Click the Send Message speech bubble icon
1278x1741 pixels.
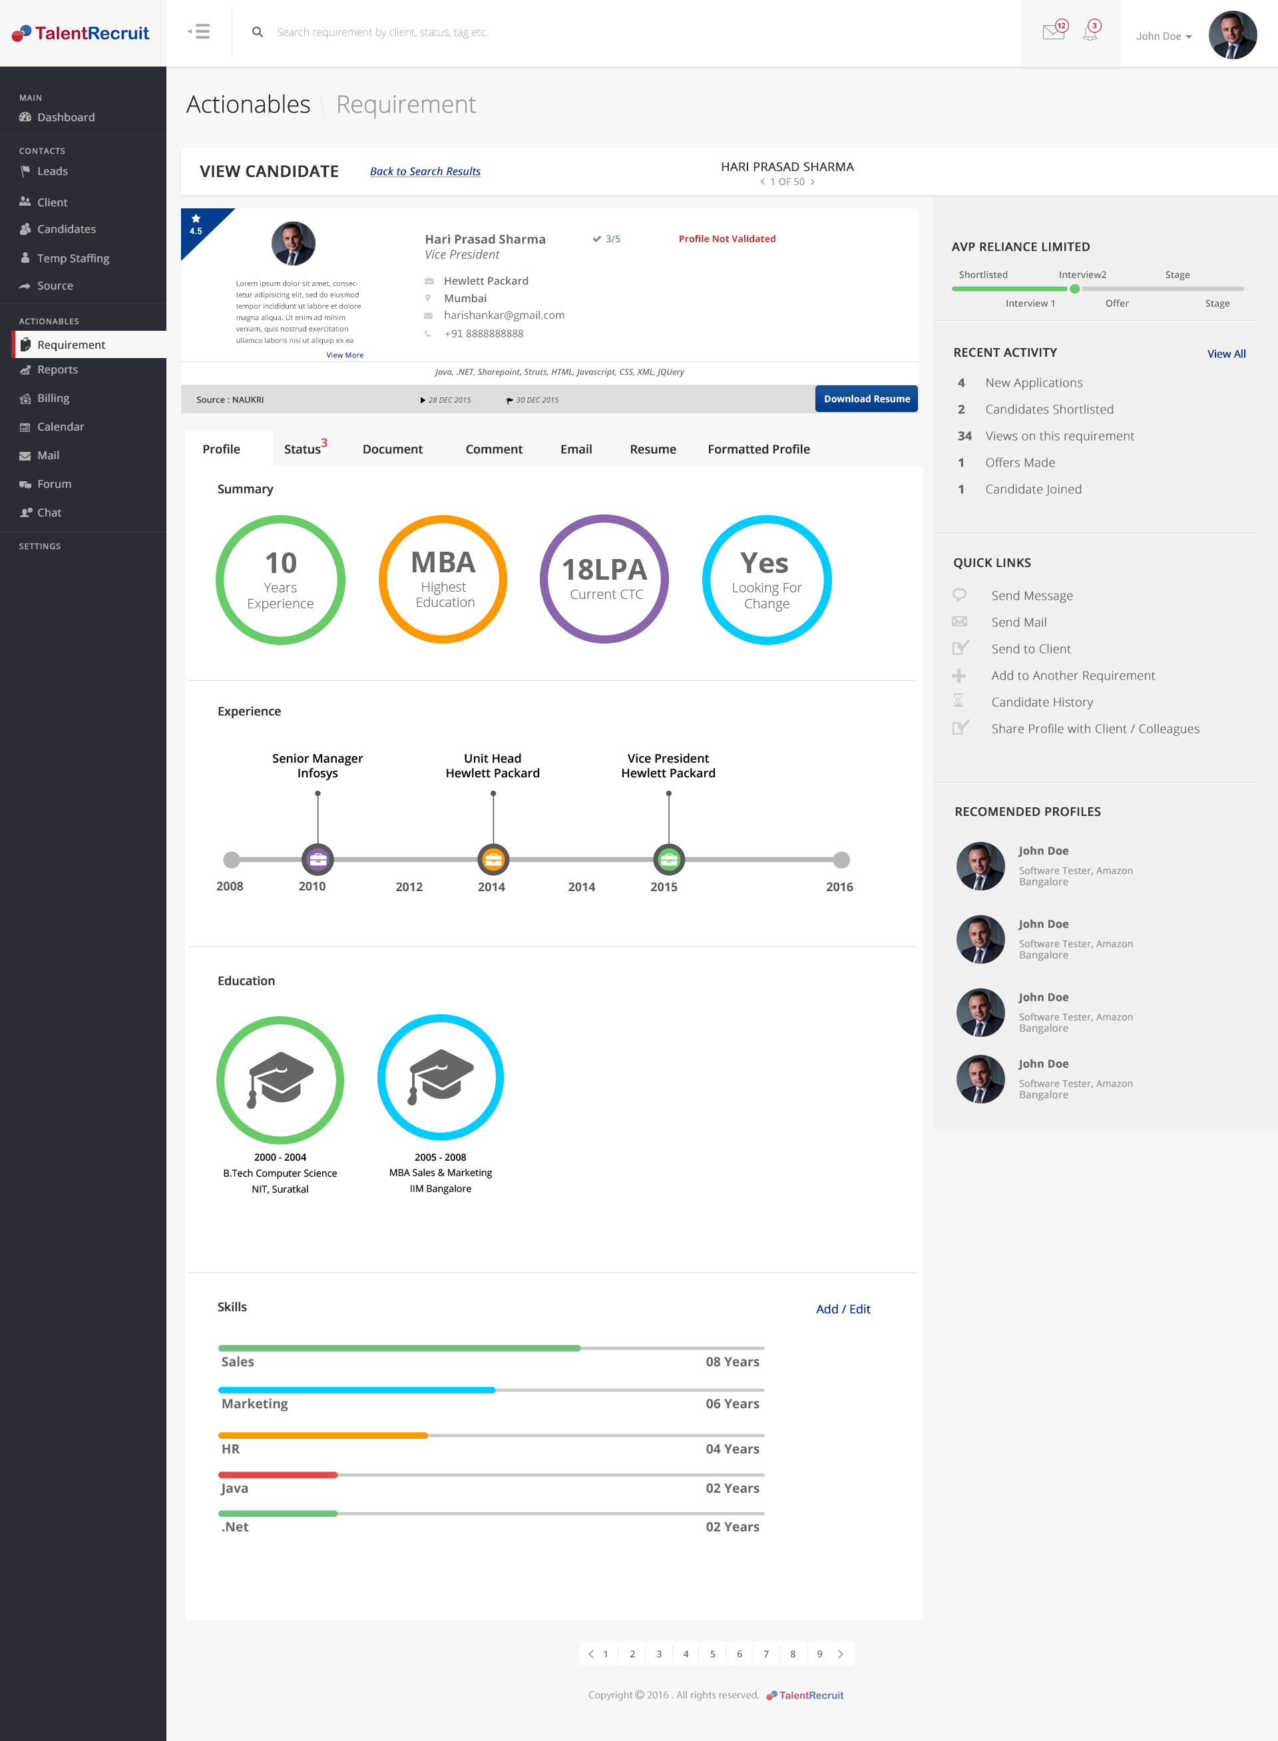pyautogui.click(x=959, y=595)
